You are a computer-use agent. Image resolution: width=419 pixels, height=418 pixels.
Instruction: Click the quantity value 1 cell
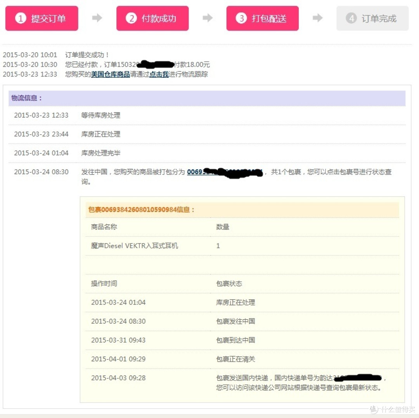pos(218,246)
